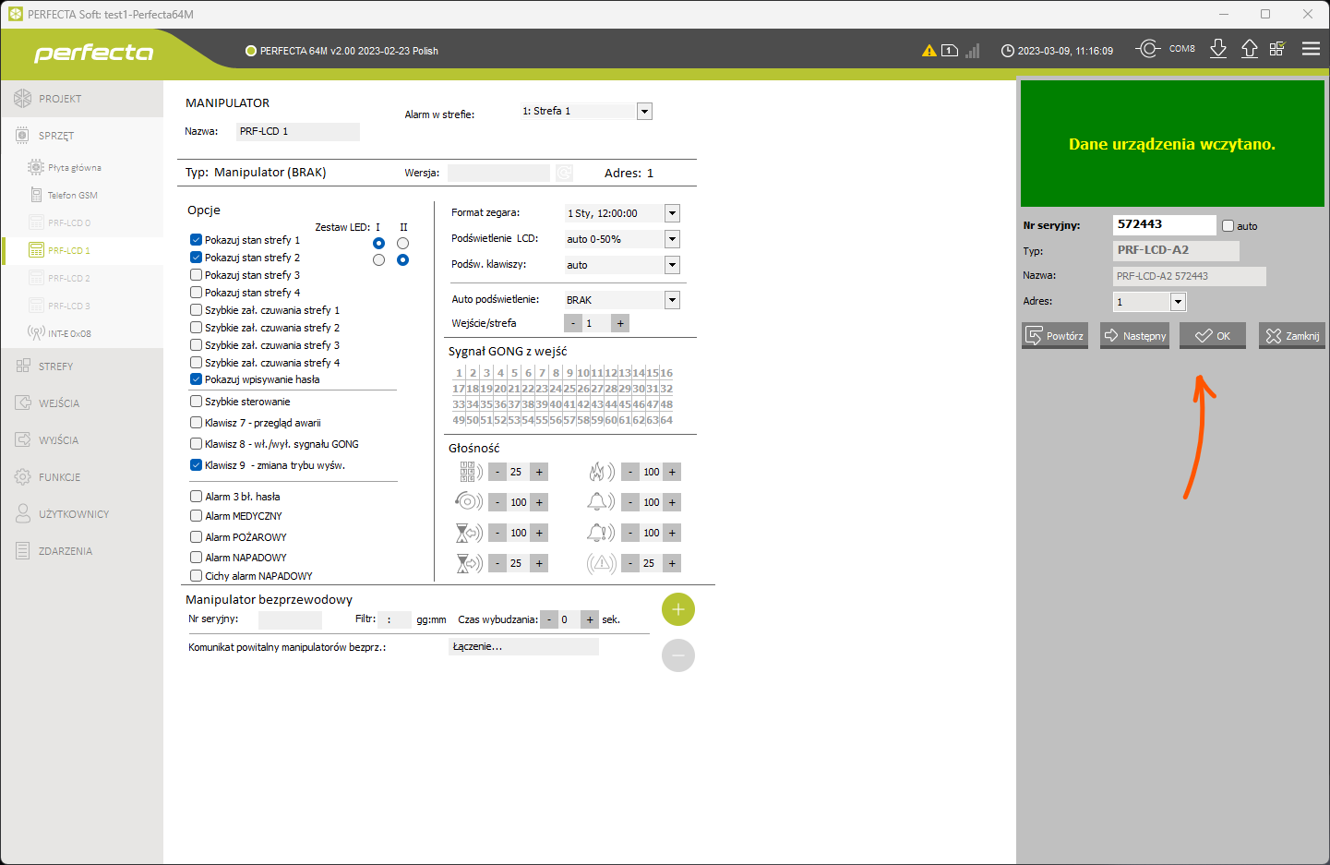Decrease Czas wybudzania with minus
The image size is (1330, 865).
[549, 619]
